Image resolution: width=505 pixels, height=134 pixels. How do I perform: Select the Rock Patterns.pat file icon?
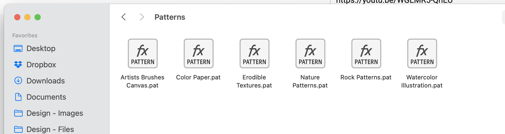tap(366, 53)
